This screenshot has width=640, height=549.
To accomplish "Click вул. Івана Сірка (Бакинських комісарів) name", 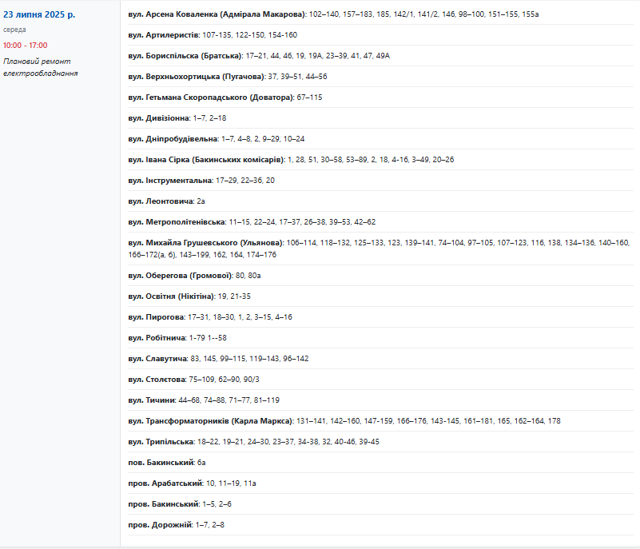I will point(205,160).
